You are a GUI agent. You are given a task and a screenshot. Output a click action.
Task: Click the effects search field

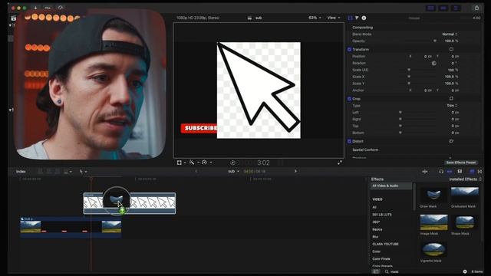[x=423, y=271]
